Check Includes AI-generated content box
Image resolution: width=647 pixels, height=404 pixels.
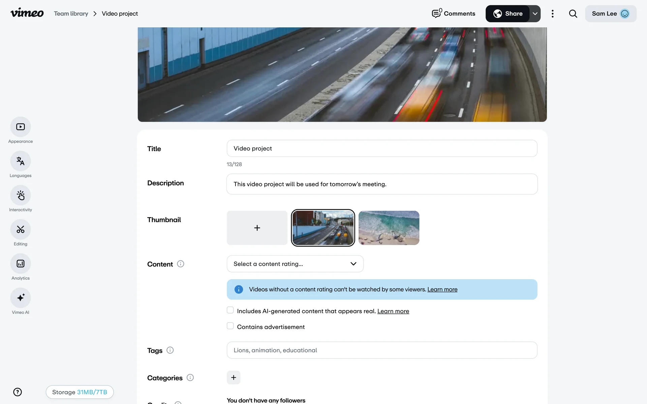(230, 310)
